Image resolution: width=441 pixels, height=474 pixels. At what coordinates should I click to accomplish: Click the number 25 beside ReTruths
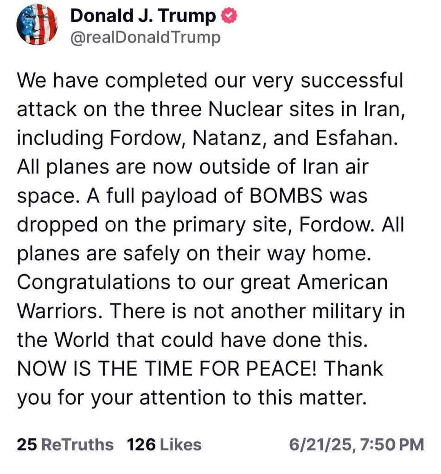point(27,445)
